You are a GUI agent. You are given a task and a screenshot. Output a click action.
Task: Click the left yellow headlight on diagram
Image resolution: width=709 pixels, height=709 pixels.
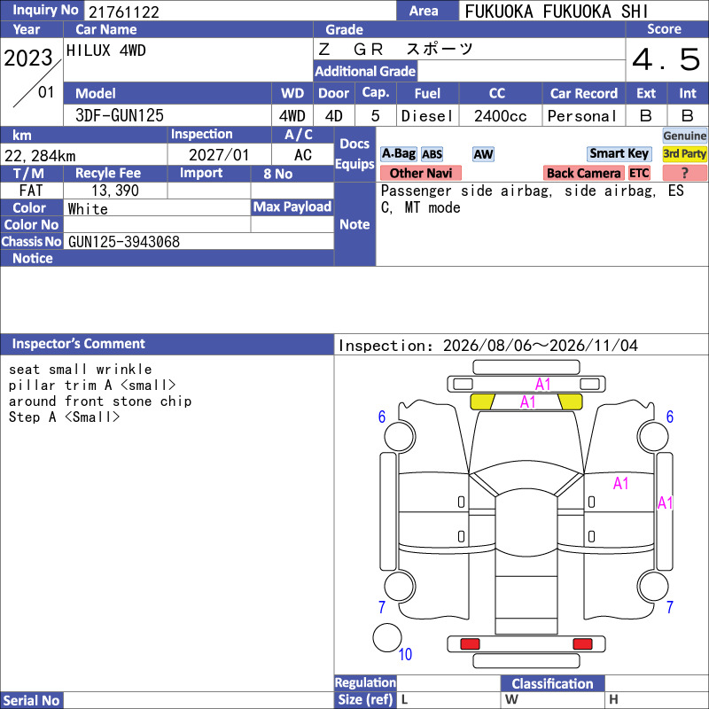tap(482, 401)
